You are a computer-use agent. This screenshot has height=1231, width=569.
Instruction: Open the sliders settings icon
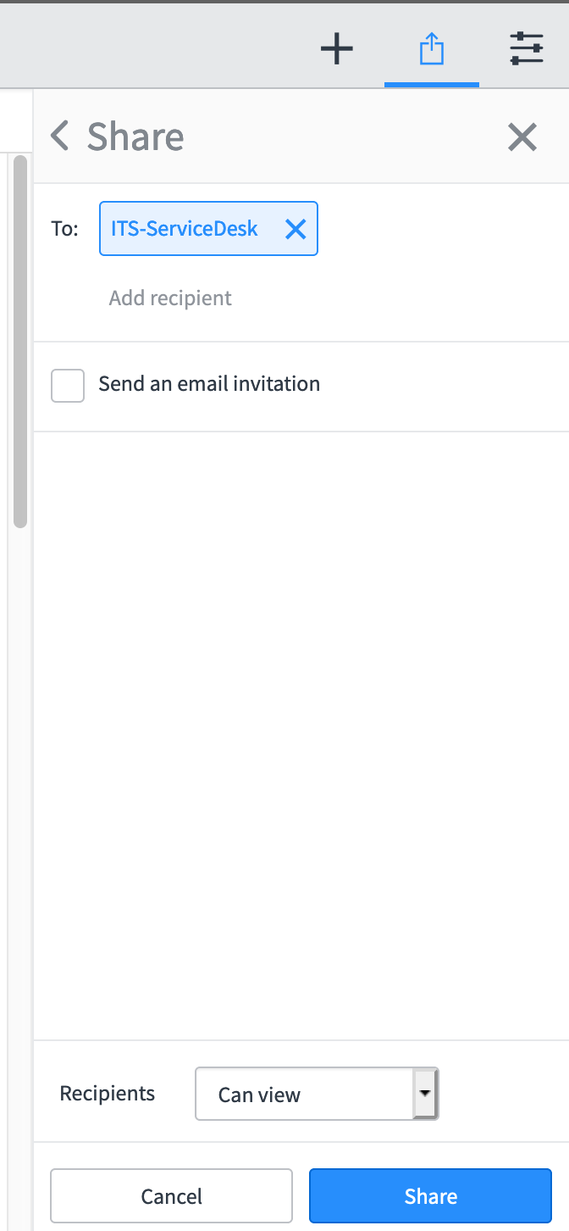click(527, 49)
